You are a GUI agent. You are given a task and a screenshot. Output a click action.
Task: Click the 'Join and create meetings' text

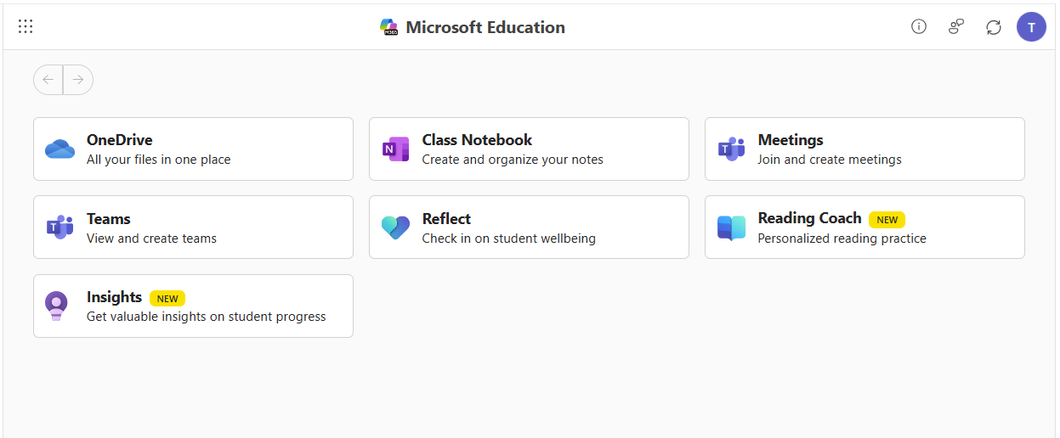pyautogui.click(x=830, y=160)
